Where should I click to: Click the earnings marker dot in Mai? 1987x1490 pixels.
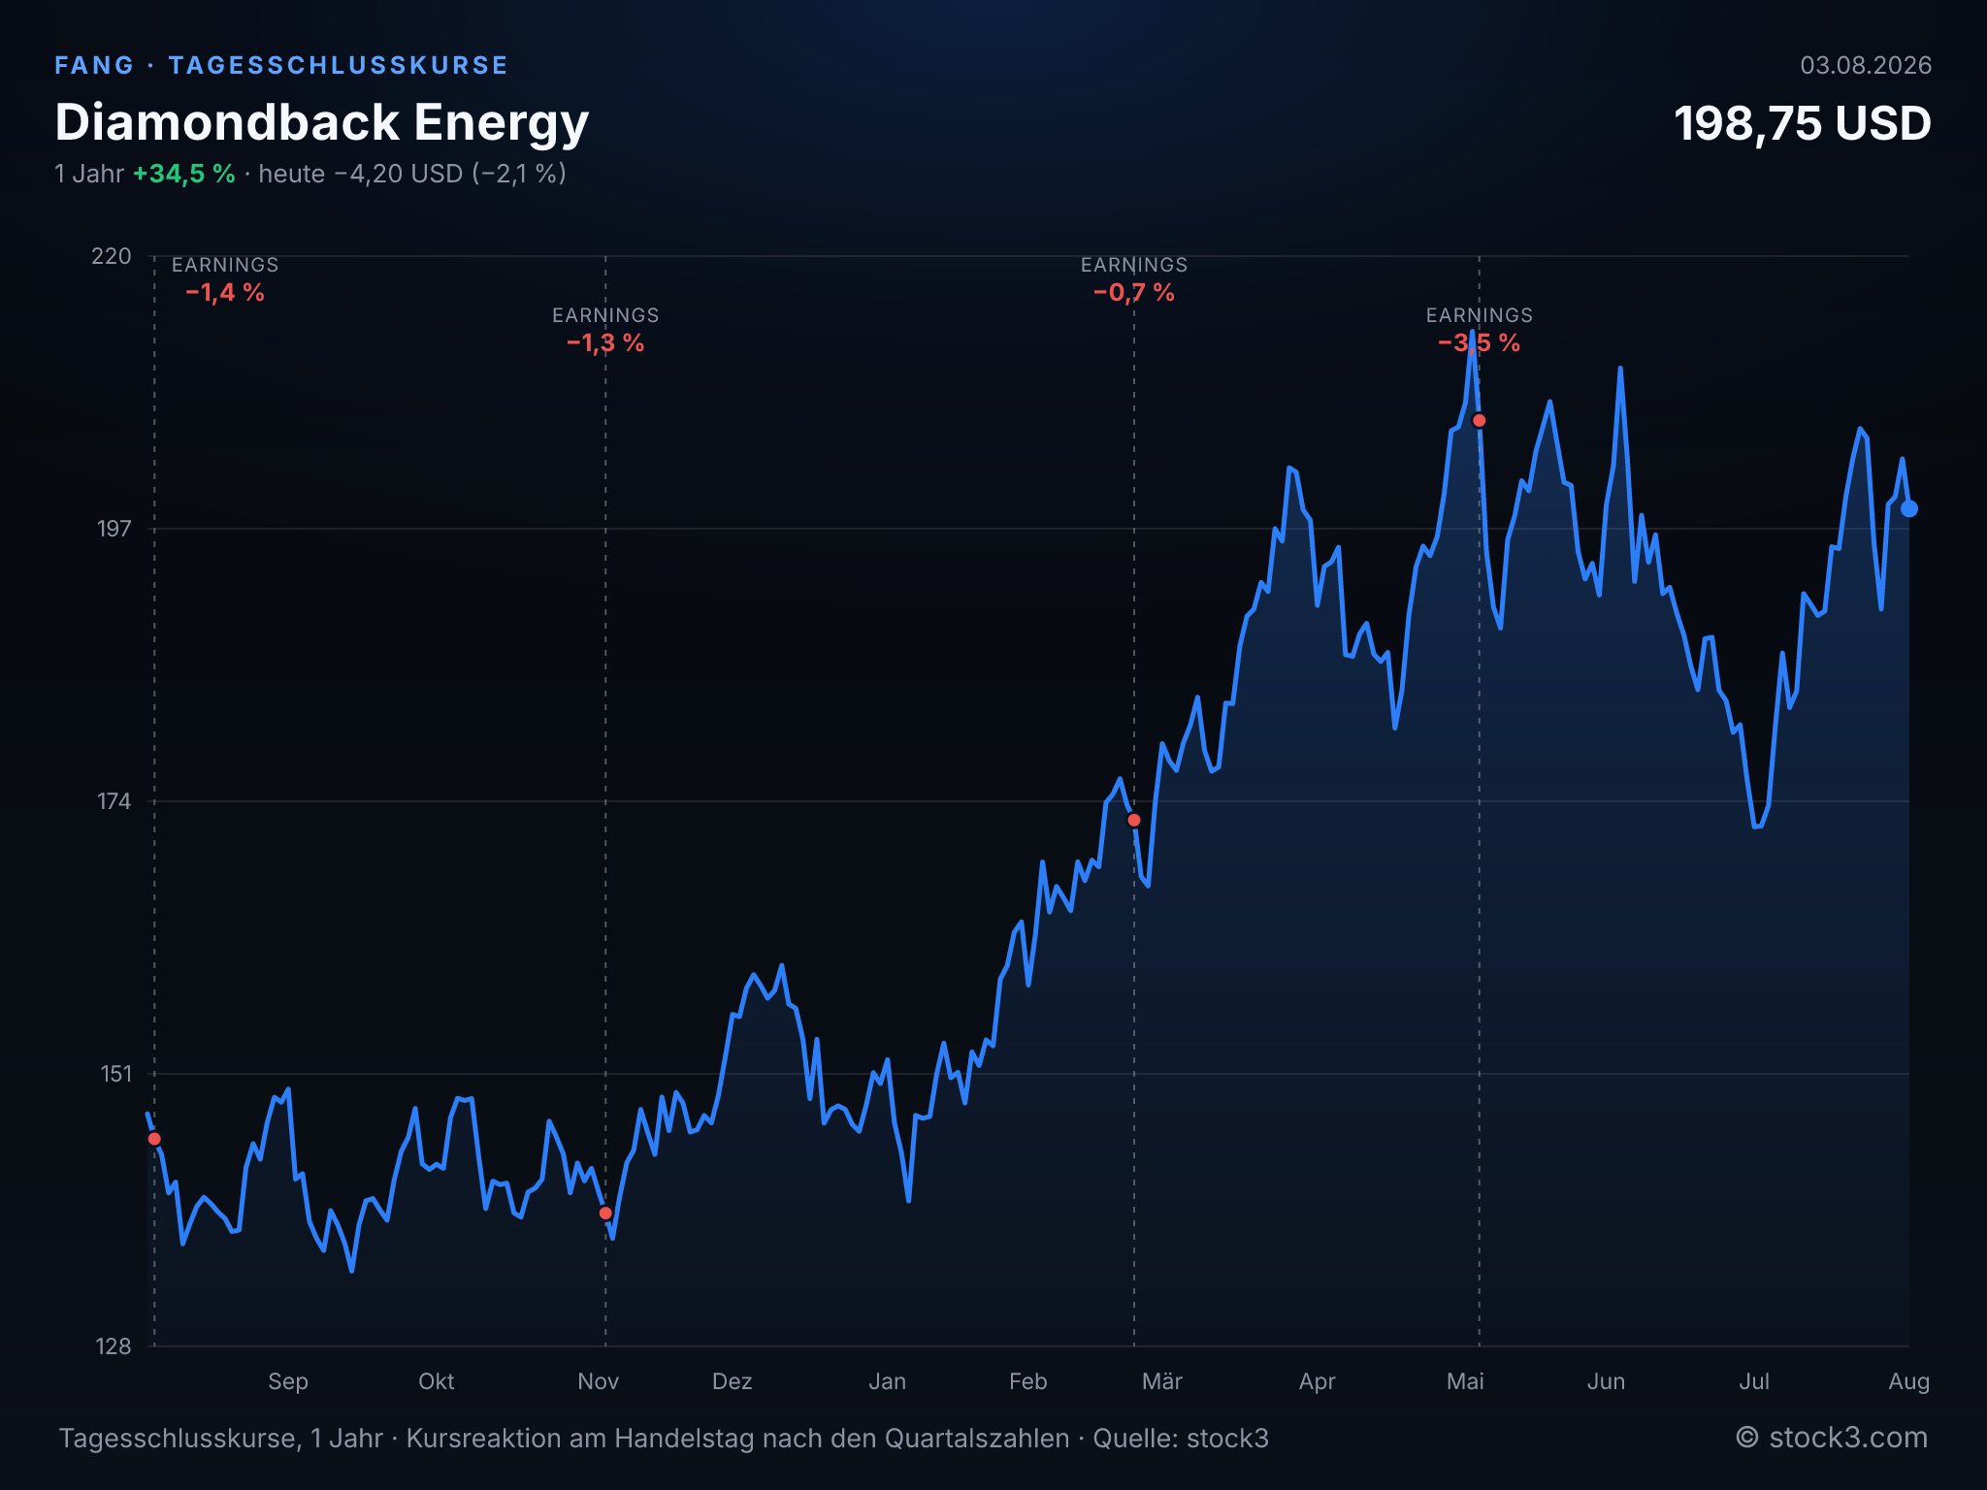(1480, 421)
